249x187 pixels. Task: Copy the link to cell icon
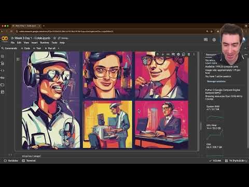coord(168,54)
